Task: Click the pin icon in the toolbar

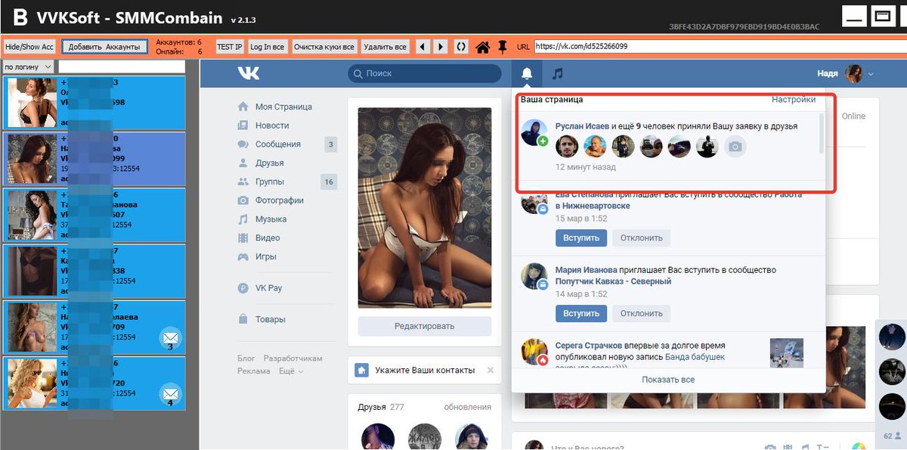Action: point(503,47)
